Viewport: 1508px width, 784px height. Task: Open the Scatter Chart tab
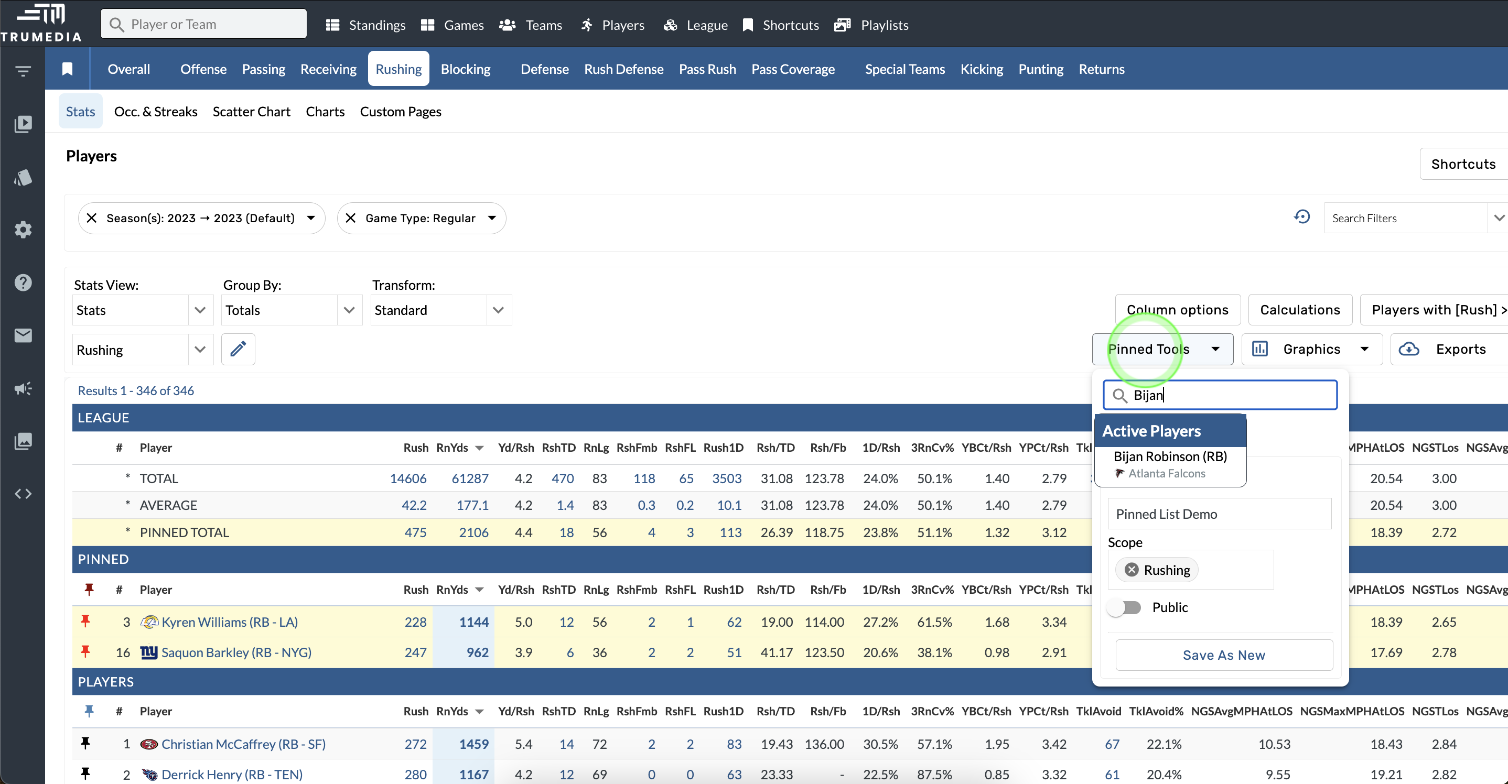click(x=251, y=112)
